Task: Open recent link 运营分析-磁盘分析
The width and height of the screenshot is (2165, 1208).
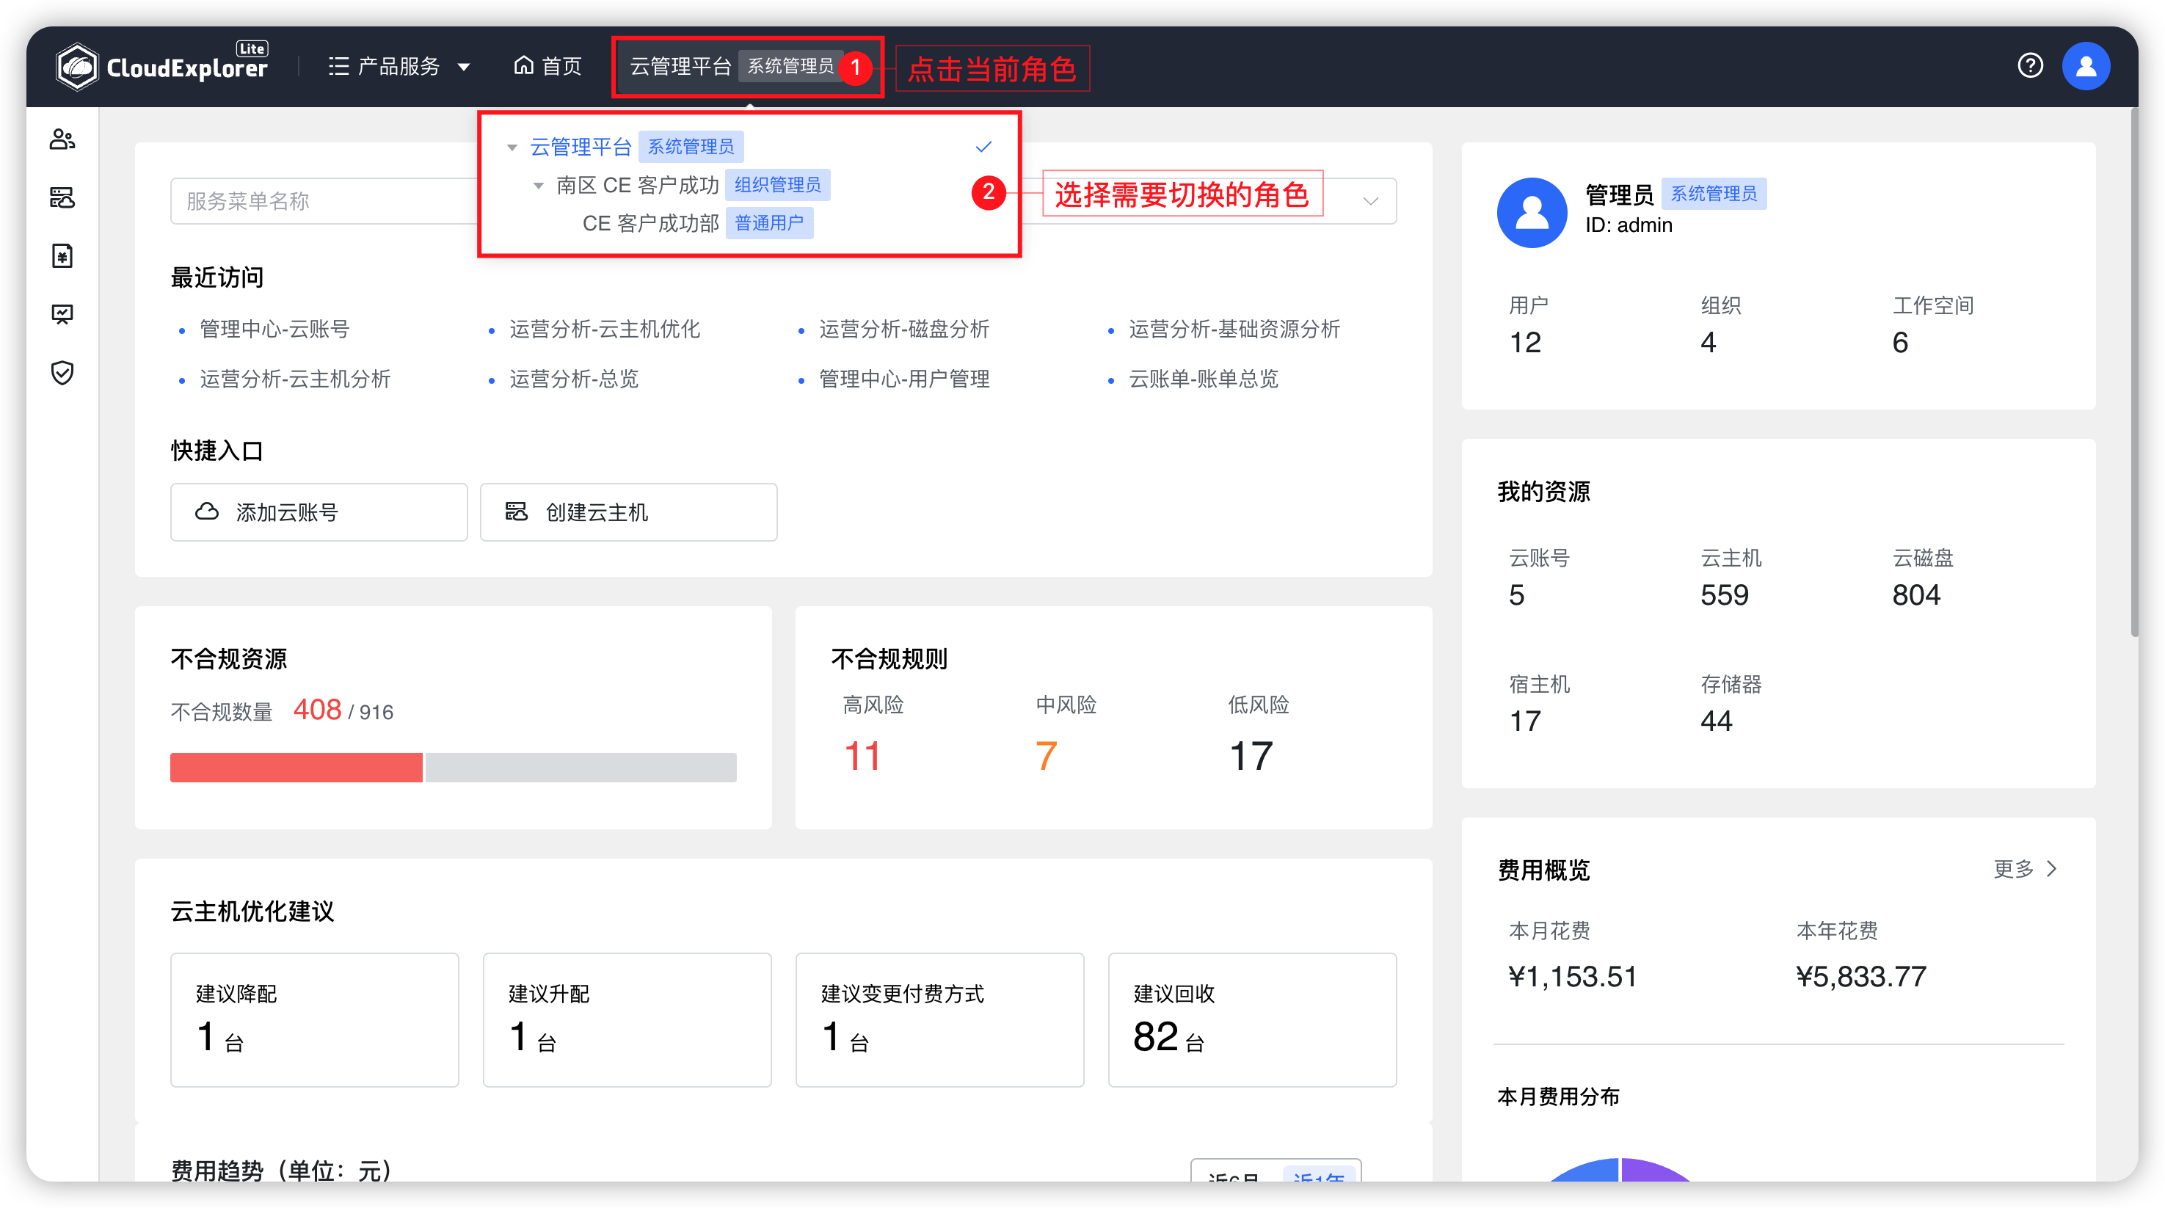Action: [x=904, y=330]
